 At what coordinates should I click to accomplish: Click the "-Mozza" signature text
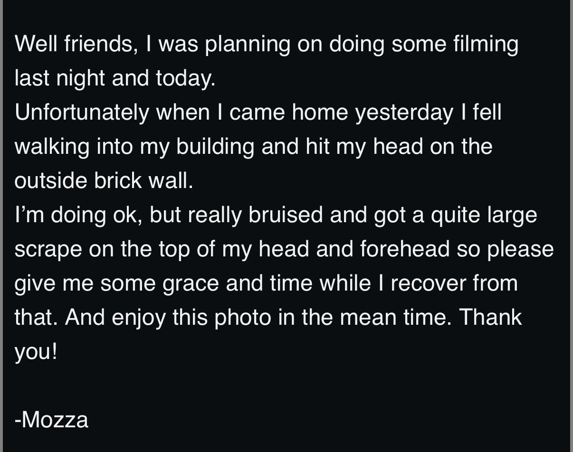point(51,420)
